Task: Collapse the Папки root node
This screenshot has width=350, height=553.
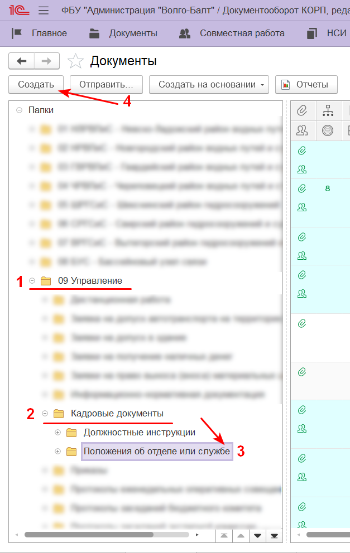Action: (x=20, y=110)
